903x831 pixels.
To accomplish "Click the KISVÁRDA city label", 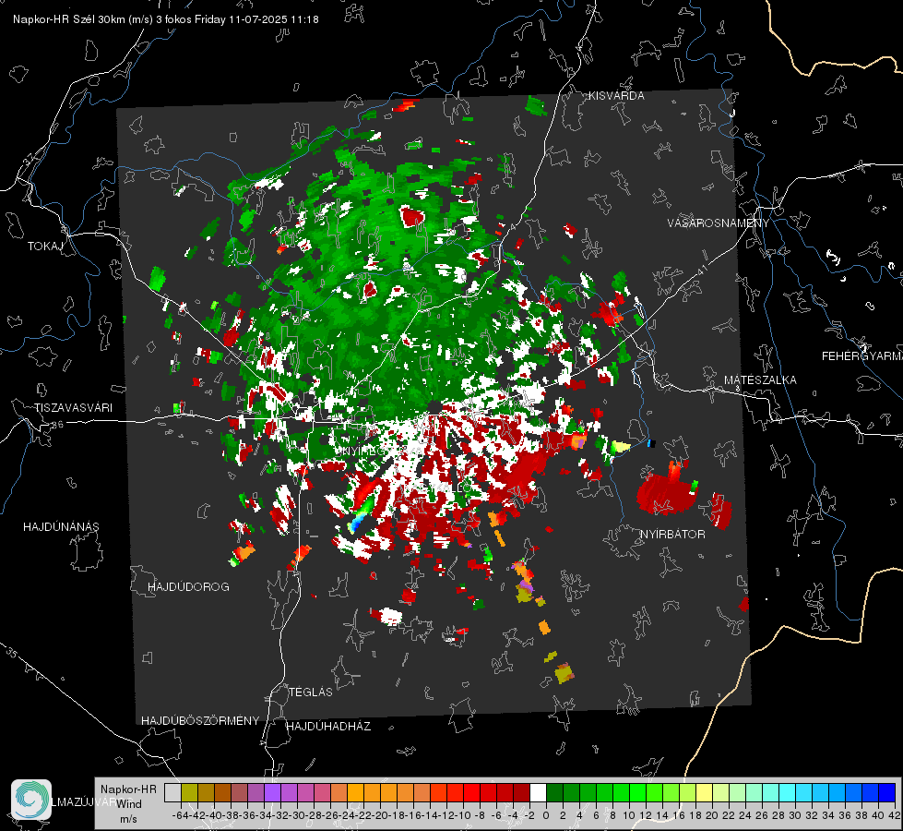I will [616, 96].
